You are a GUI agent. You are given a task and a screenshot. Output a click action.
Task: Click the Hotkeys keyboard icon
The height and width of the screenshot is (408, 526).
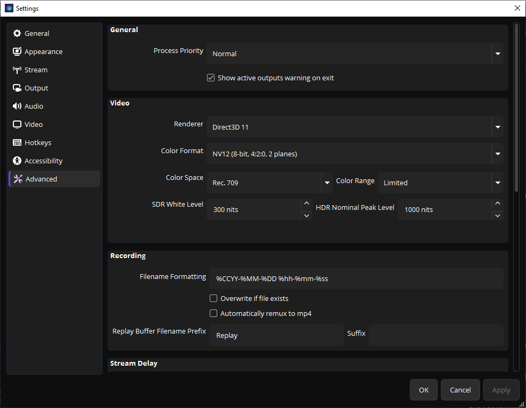[17, 142]
